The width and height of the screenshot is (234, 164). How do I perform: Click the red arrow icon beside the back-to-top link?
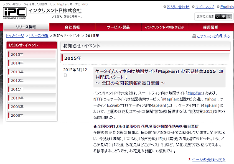(189, 159)
